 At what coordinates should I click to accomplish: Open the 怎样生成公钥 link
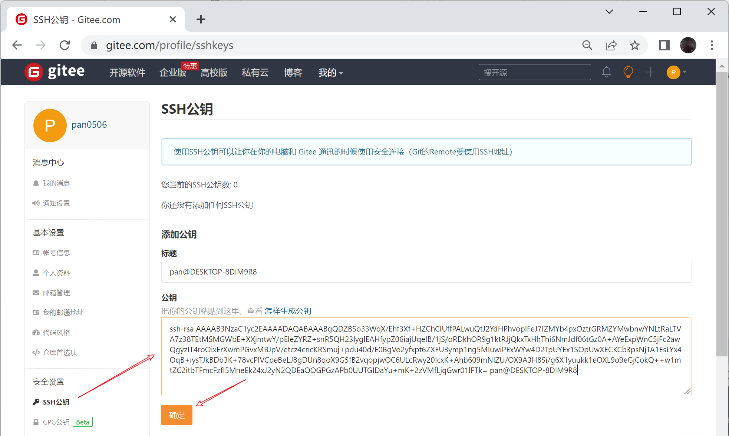pos(288,311)
